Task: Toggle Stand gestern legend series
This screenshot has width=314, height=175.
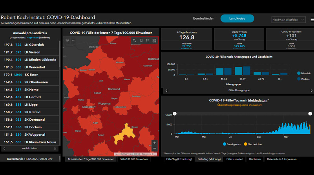Action: [232, 144]
